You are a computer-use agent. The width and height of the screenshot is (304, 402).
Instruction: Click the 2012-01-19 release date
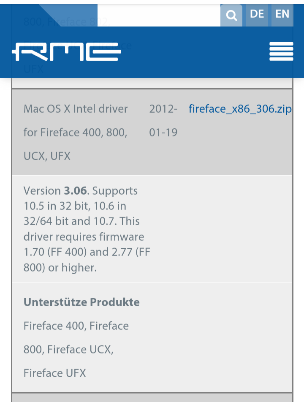(163, 121)
